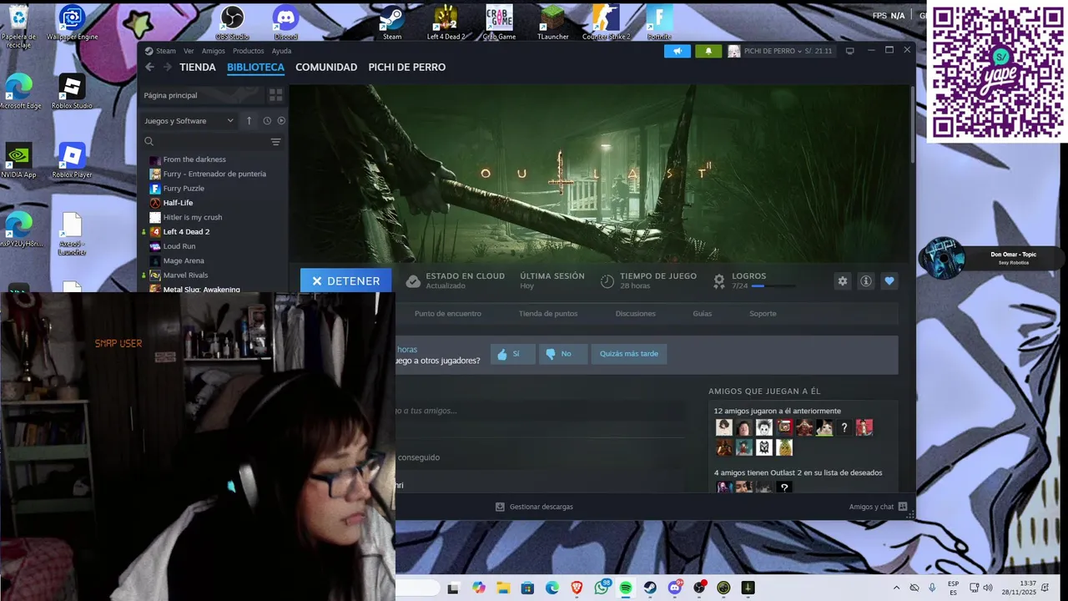Open Roblox Studio desktop shortcut
The height and width of the screenshot is (601, 1068).
[72, 92]
